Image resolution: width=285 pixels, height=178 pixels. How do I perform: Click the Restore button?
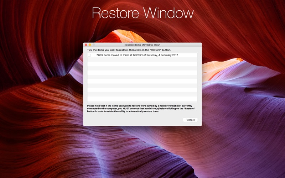(190, 120)
